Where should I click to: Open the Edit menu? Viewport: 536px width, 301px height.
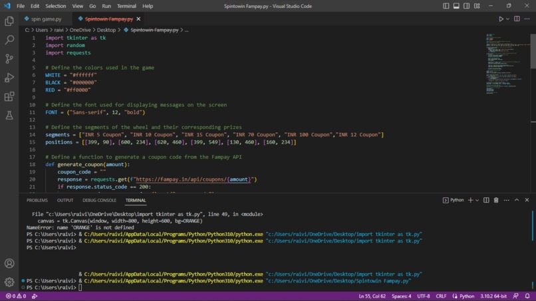(x=35, y=6)
